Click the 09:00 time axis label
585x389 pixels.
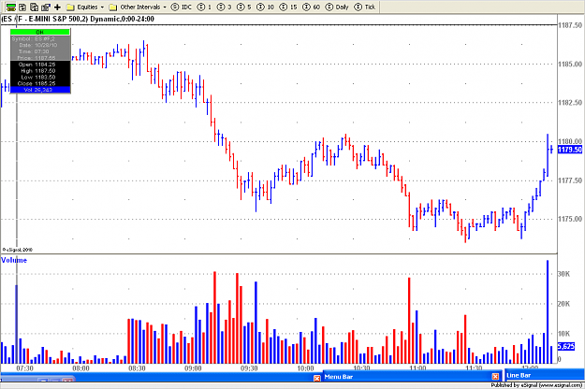click(x=193, y=368)
